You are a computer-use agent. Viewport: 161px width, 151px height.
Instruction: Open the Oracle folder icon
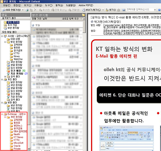(11, 146)
